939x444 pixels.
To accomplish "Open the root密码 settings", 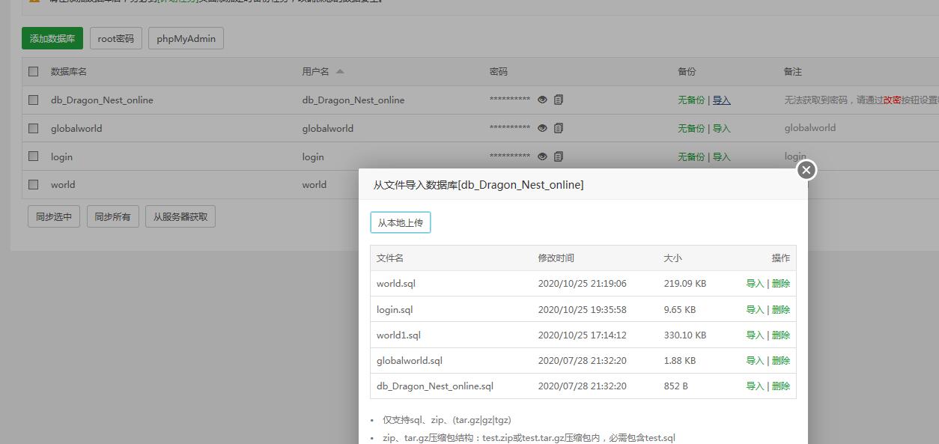I will [116, 39].
